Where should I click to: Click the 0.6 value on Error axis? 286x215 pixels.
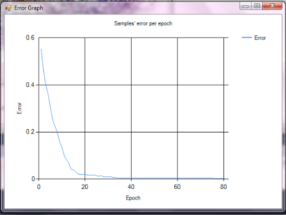point(30,38)
